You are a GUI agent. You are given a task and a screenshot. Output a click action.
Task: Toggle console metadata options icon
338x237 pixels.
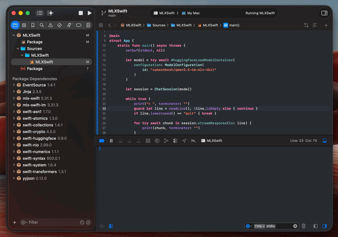111,226
